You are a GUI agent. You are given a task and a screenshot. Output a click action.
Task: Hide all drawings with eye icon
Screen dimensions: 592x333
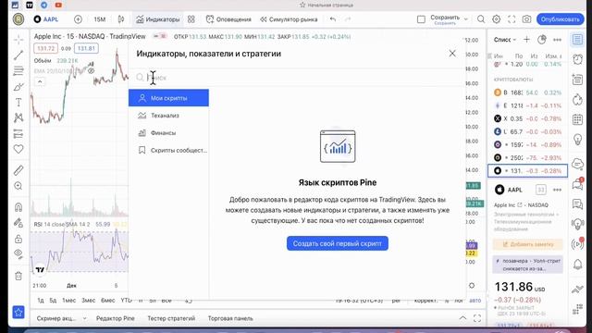point(18,253)
